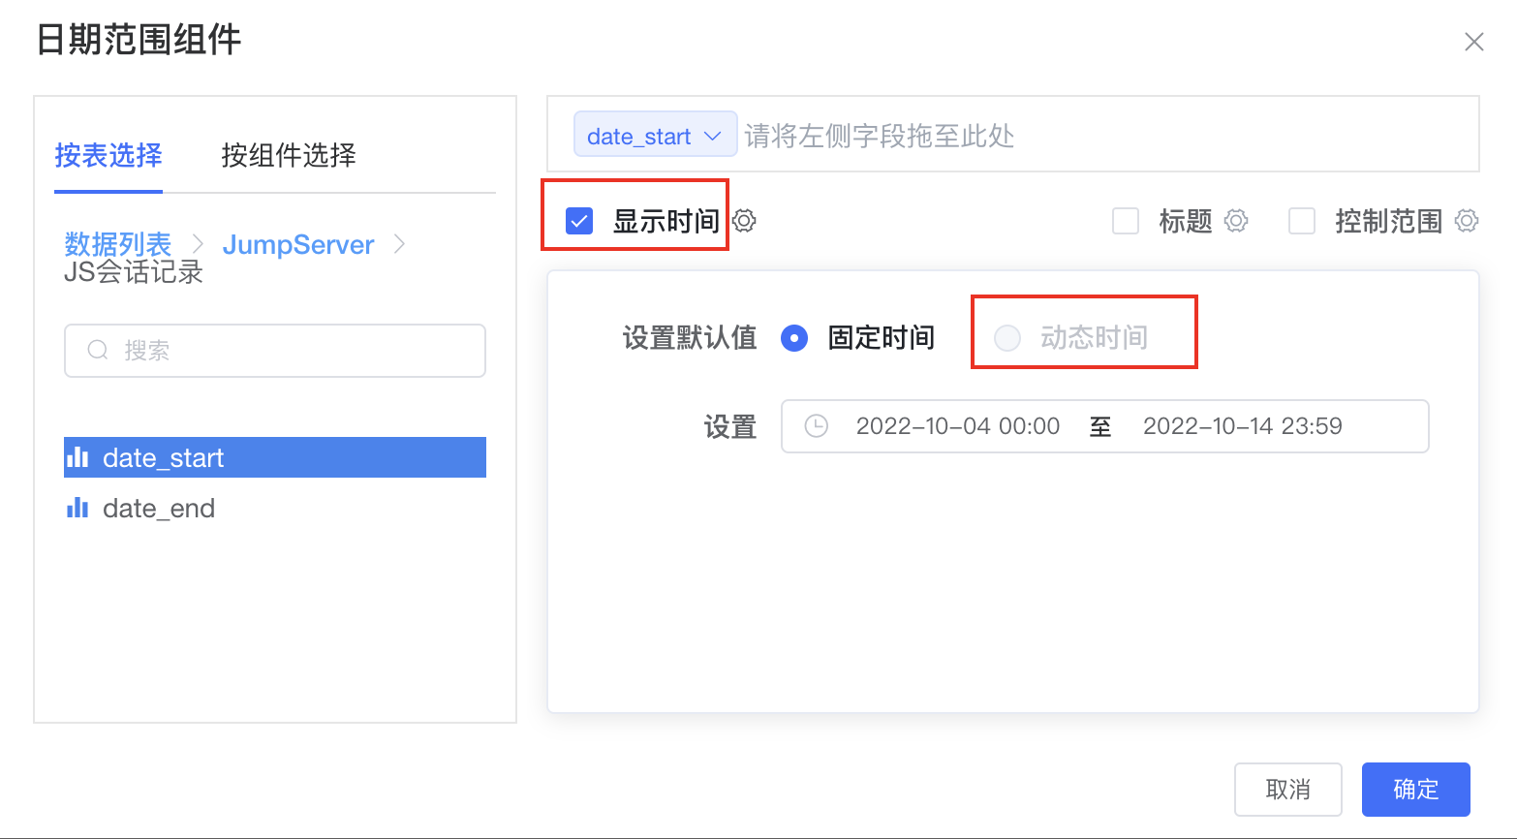Open the date_start chip dropdown
Viewport: 1517px width, 839px height.
coord(714,135)
